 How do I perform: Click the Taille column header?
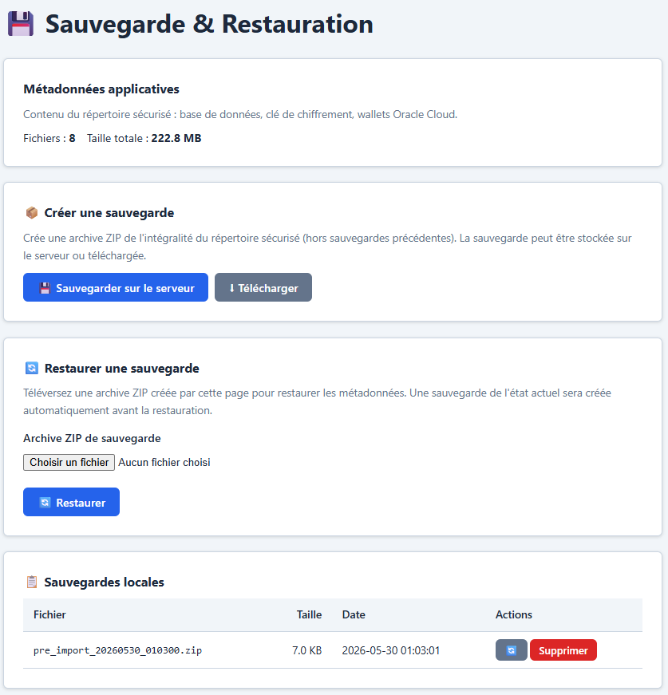[x=309, y=614]
